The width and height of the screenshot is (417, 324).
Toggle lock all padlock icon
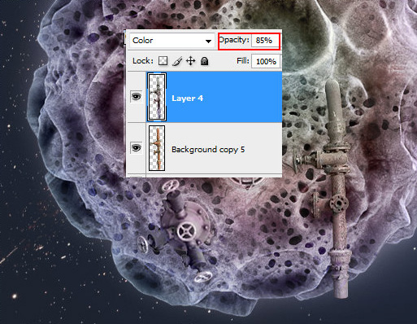205,61
